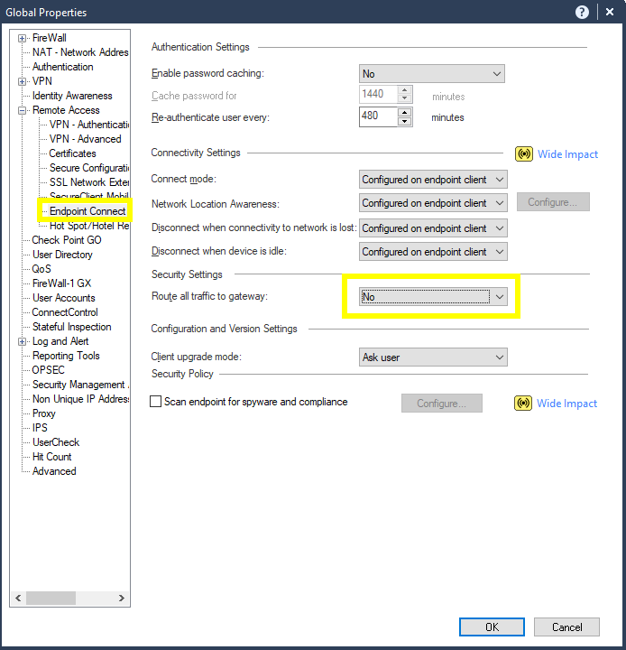Click the Wide Impact icon beside Security Policy
Screen dimensions: 626x650
[x=523, y=403]
